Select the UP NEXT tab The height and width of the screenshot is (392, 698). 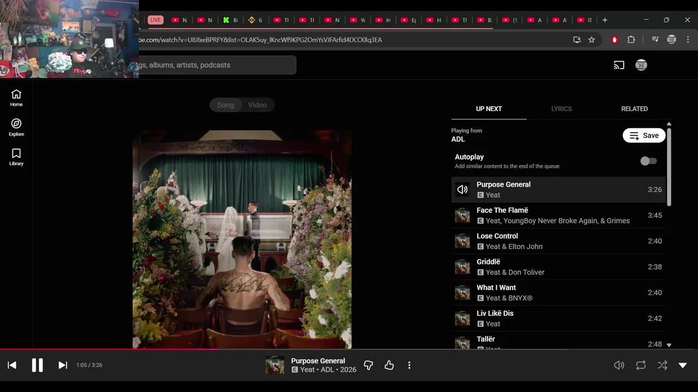point(489,109)
